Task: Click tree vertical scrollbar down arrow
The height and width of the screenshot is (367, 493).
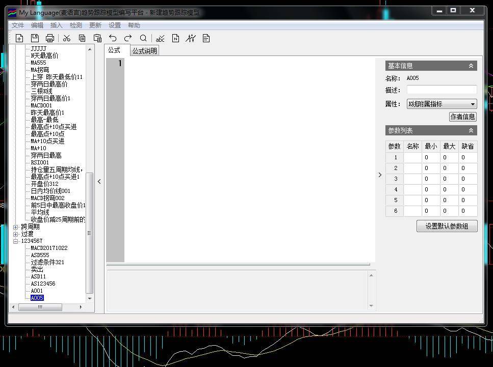Action: (x=90, y=299)
